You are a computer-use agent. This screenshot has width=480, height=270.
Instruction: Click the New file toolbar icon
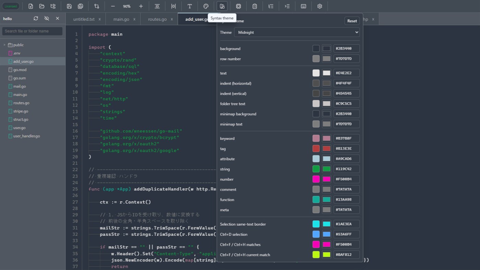coord(31,6)
